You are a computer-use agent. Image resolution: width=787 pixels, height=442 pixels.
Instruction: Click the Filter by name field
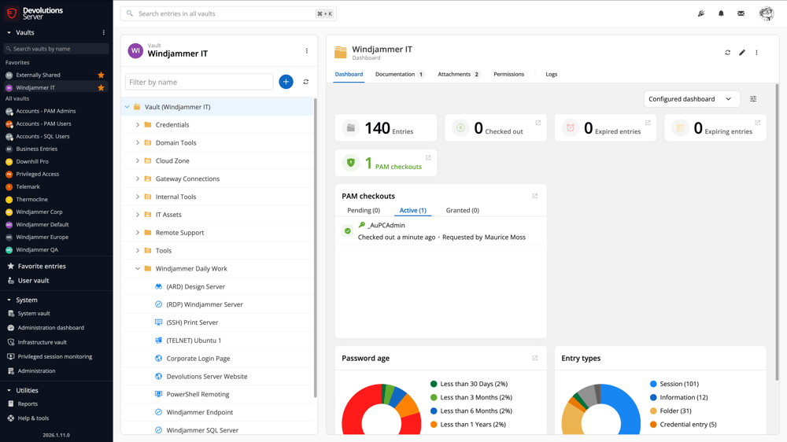click(199, 82)
